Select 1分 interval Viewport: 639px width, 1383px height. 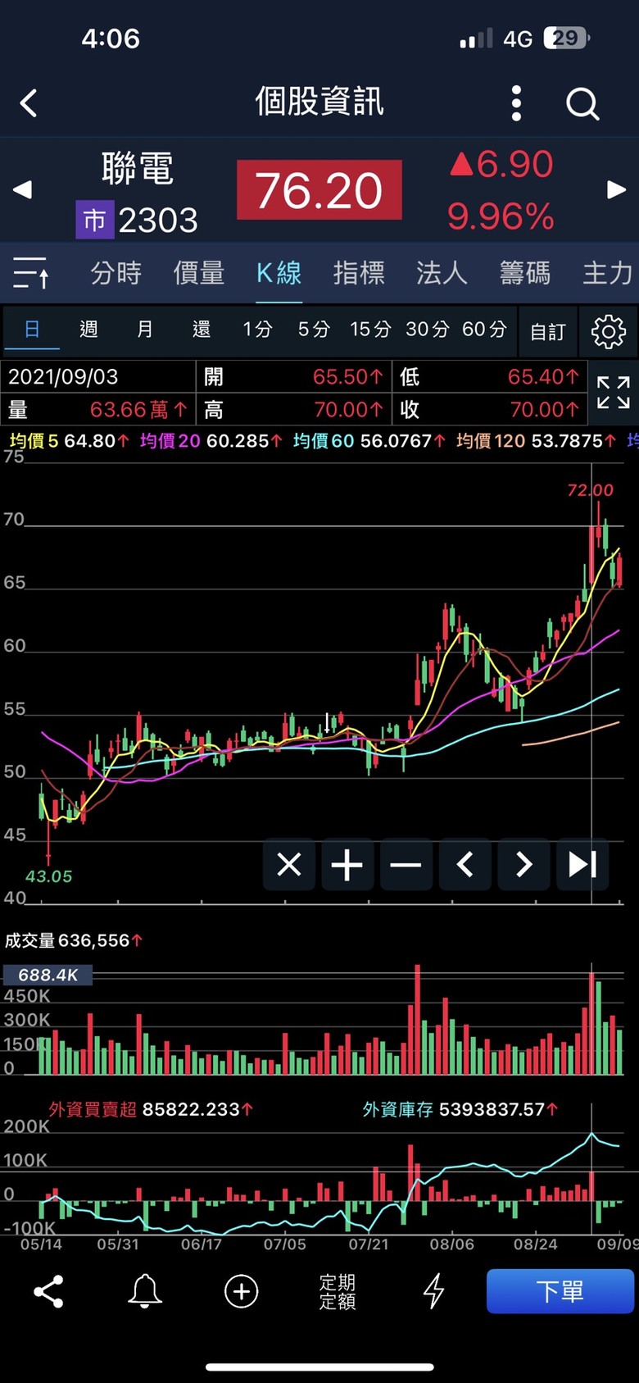(x=257, y=330)
